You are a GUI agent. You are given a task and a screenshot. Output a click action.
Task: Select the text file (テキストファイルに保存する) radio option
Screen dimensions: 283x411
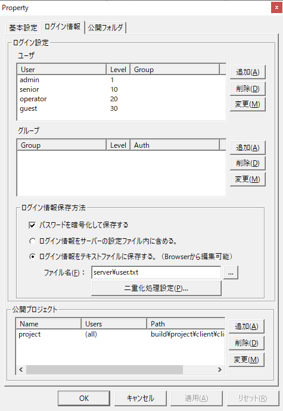pos(32,256)
